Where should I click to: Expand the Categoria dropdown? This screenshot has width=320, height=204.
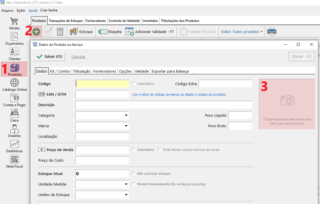(x=126, y=116)
